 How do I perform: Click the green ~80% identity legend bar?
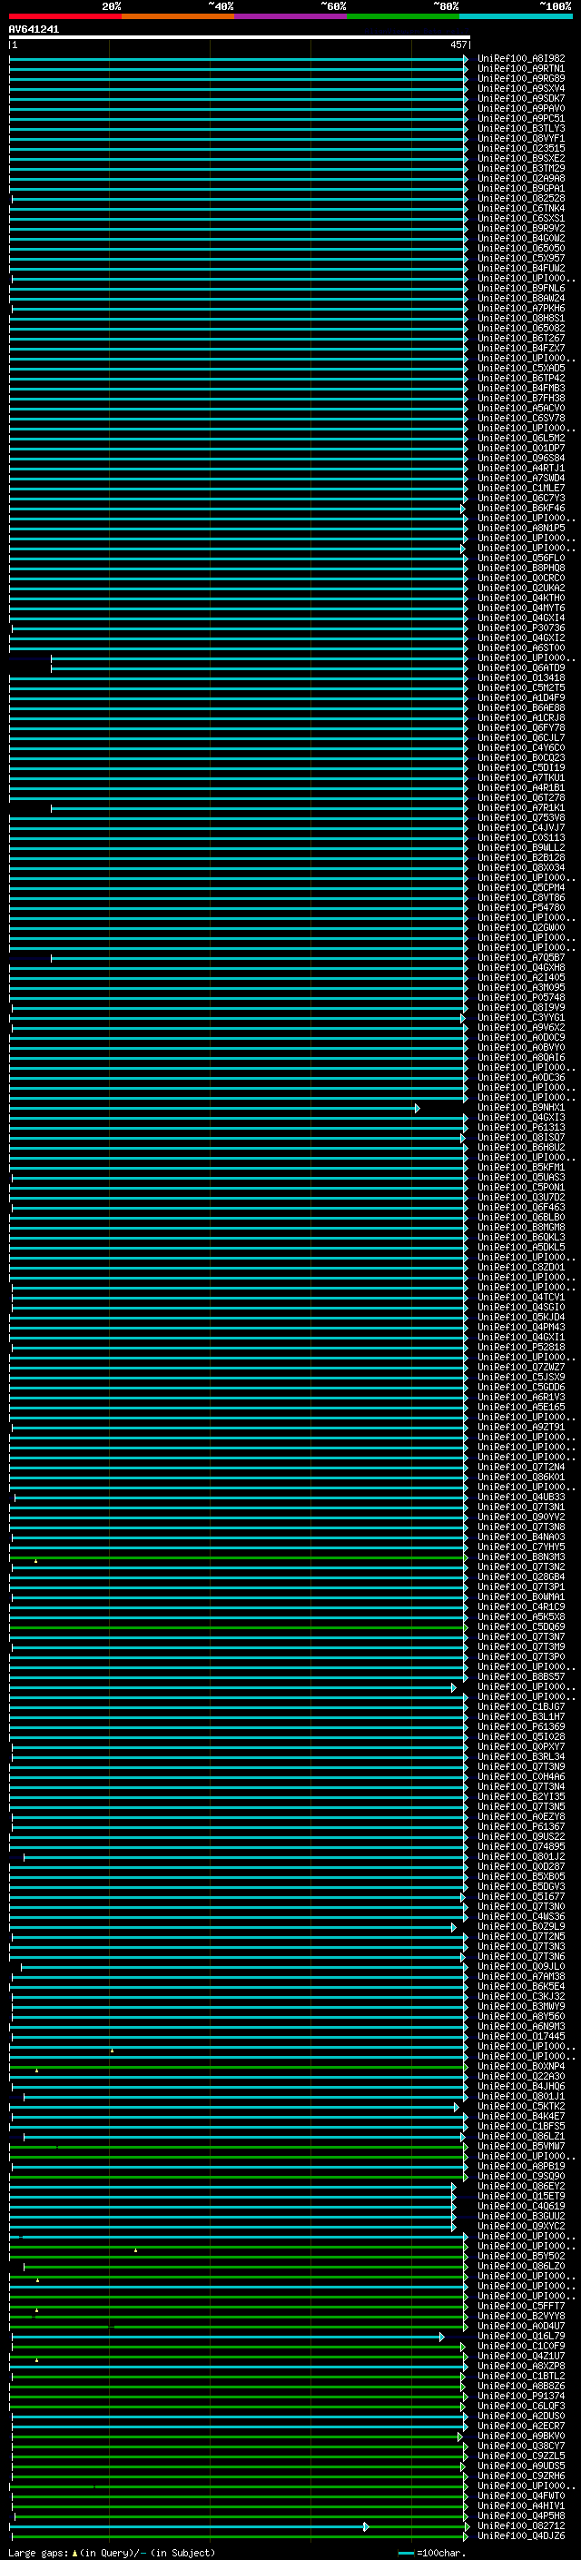[x=403, y=16]
